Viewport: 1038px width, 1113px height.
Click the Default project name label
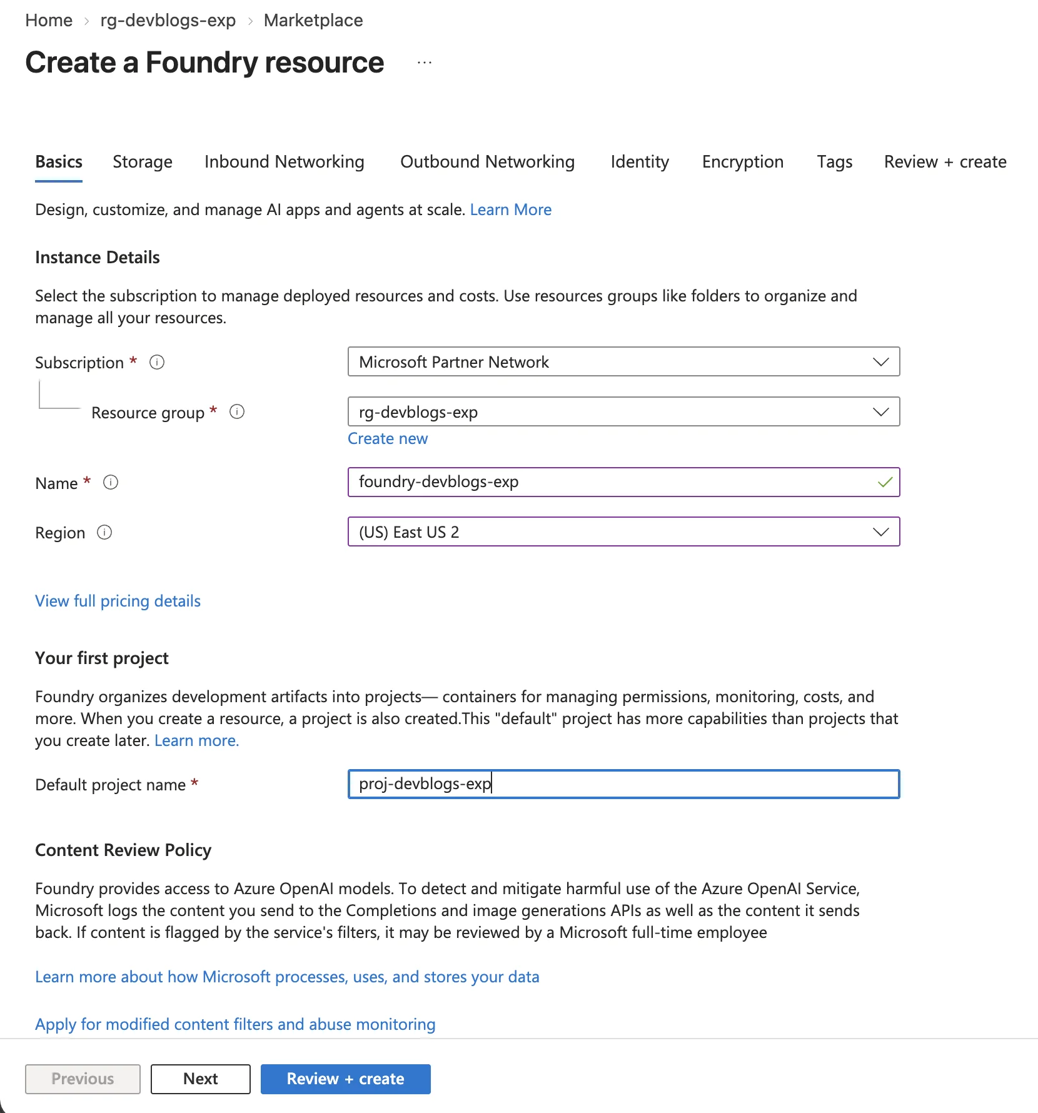pyautogui.click(x=111, y=785)
